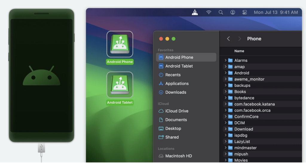
Task: Select the Android Tablet desktop drive icon
Action: pos(120,85)
